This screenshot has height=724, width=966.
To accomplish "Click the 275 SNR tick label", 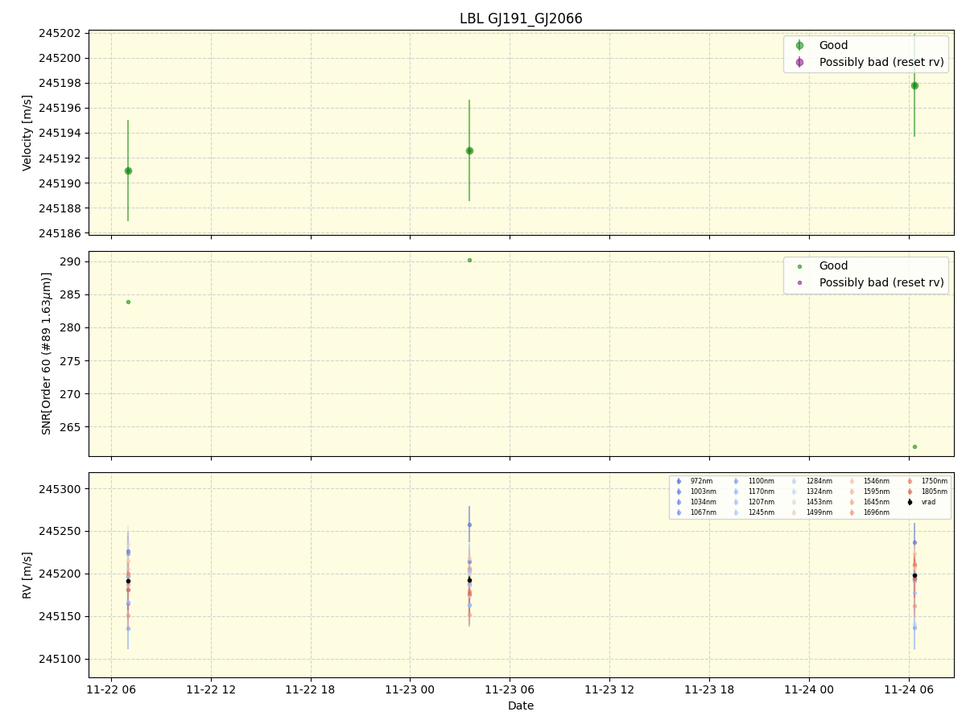I will (72, 360).
